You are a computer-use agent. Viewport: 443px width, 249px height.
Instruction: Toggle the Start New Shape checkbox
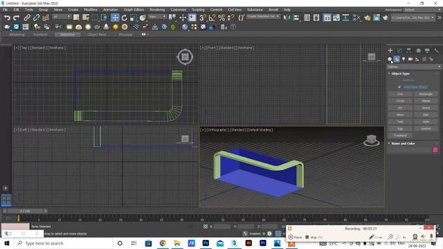tap(399, 87)
